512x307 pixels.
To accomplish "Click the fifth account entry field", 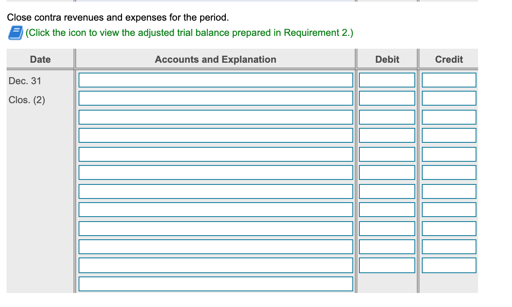I will tap(215, 153).
